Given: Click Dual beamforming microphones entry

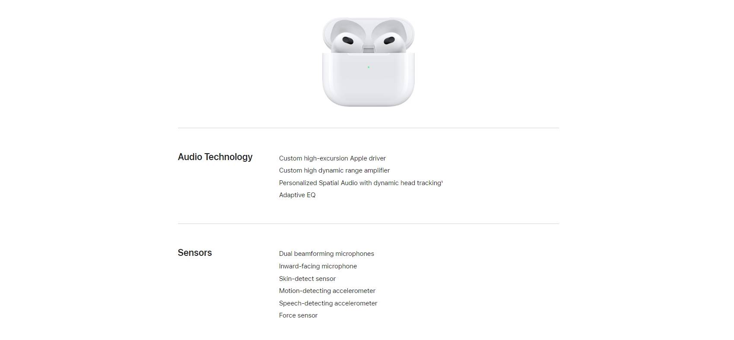Looking at the screenshot, I should (x=327, y=254).
